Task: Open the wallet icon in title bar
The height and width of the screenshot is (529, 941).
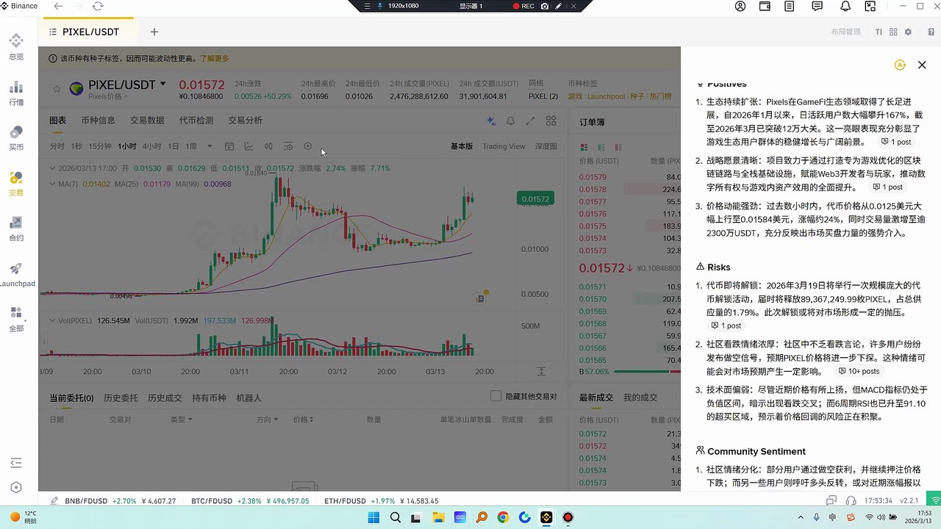Action: [765, 6]
